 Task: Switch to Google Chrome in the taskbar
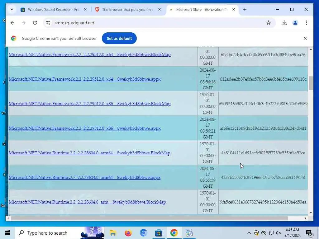tap(174, 233)
